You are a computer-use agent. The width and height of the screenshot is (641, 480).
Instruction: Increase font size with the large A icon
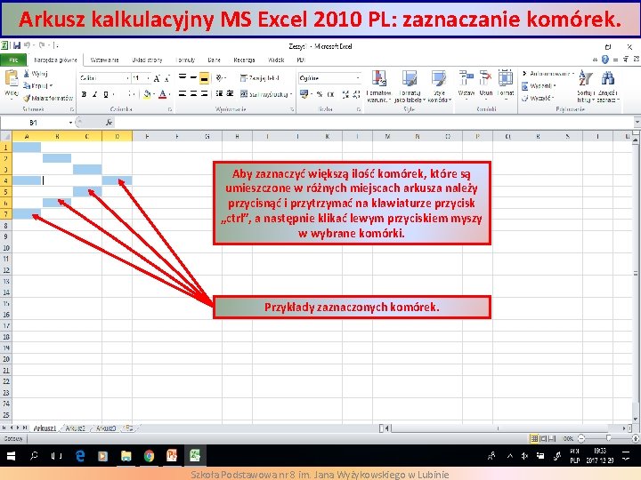[157, 78]
